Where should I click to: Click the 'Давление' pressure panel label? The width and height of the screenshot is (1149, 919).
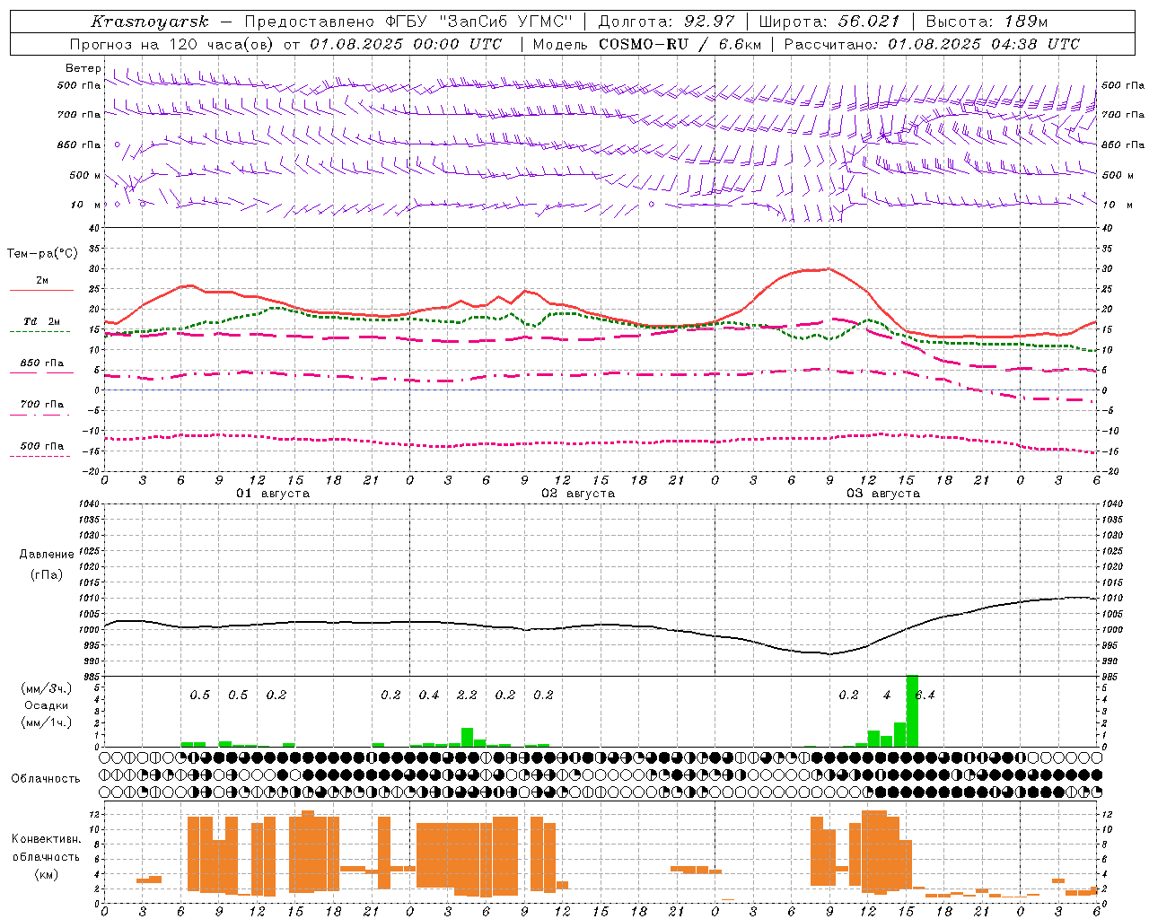click(x=47, y=555)
